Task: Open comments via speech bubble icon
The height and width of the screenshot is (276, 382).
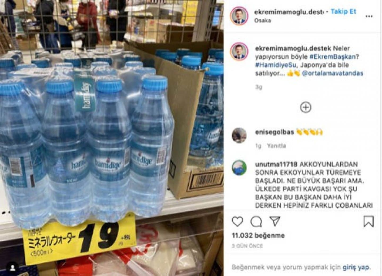Action: point(256,222)
